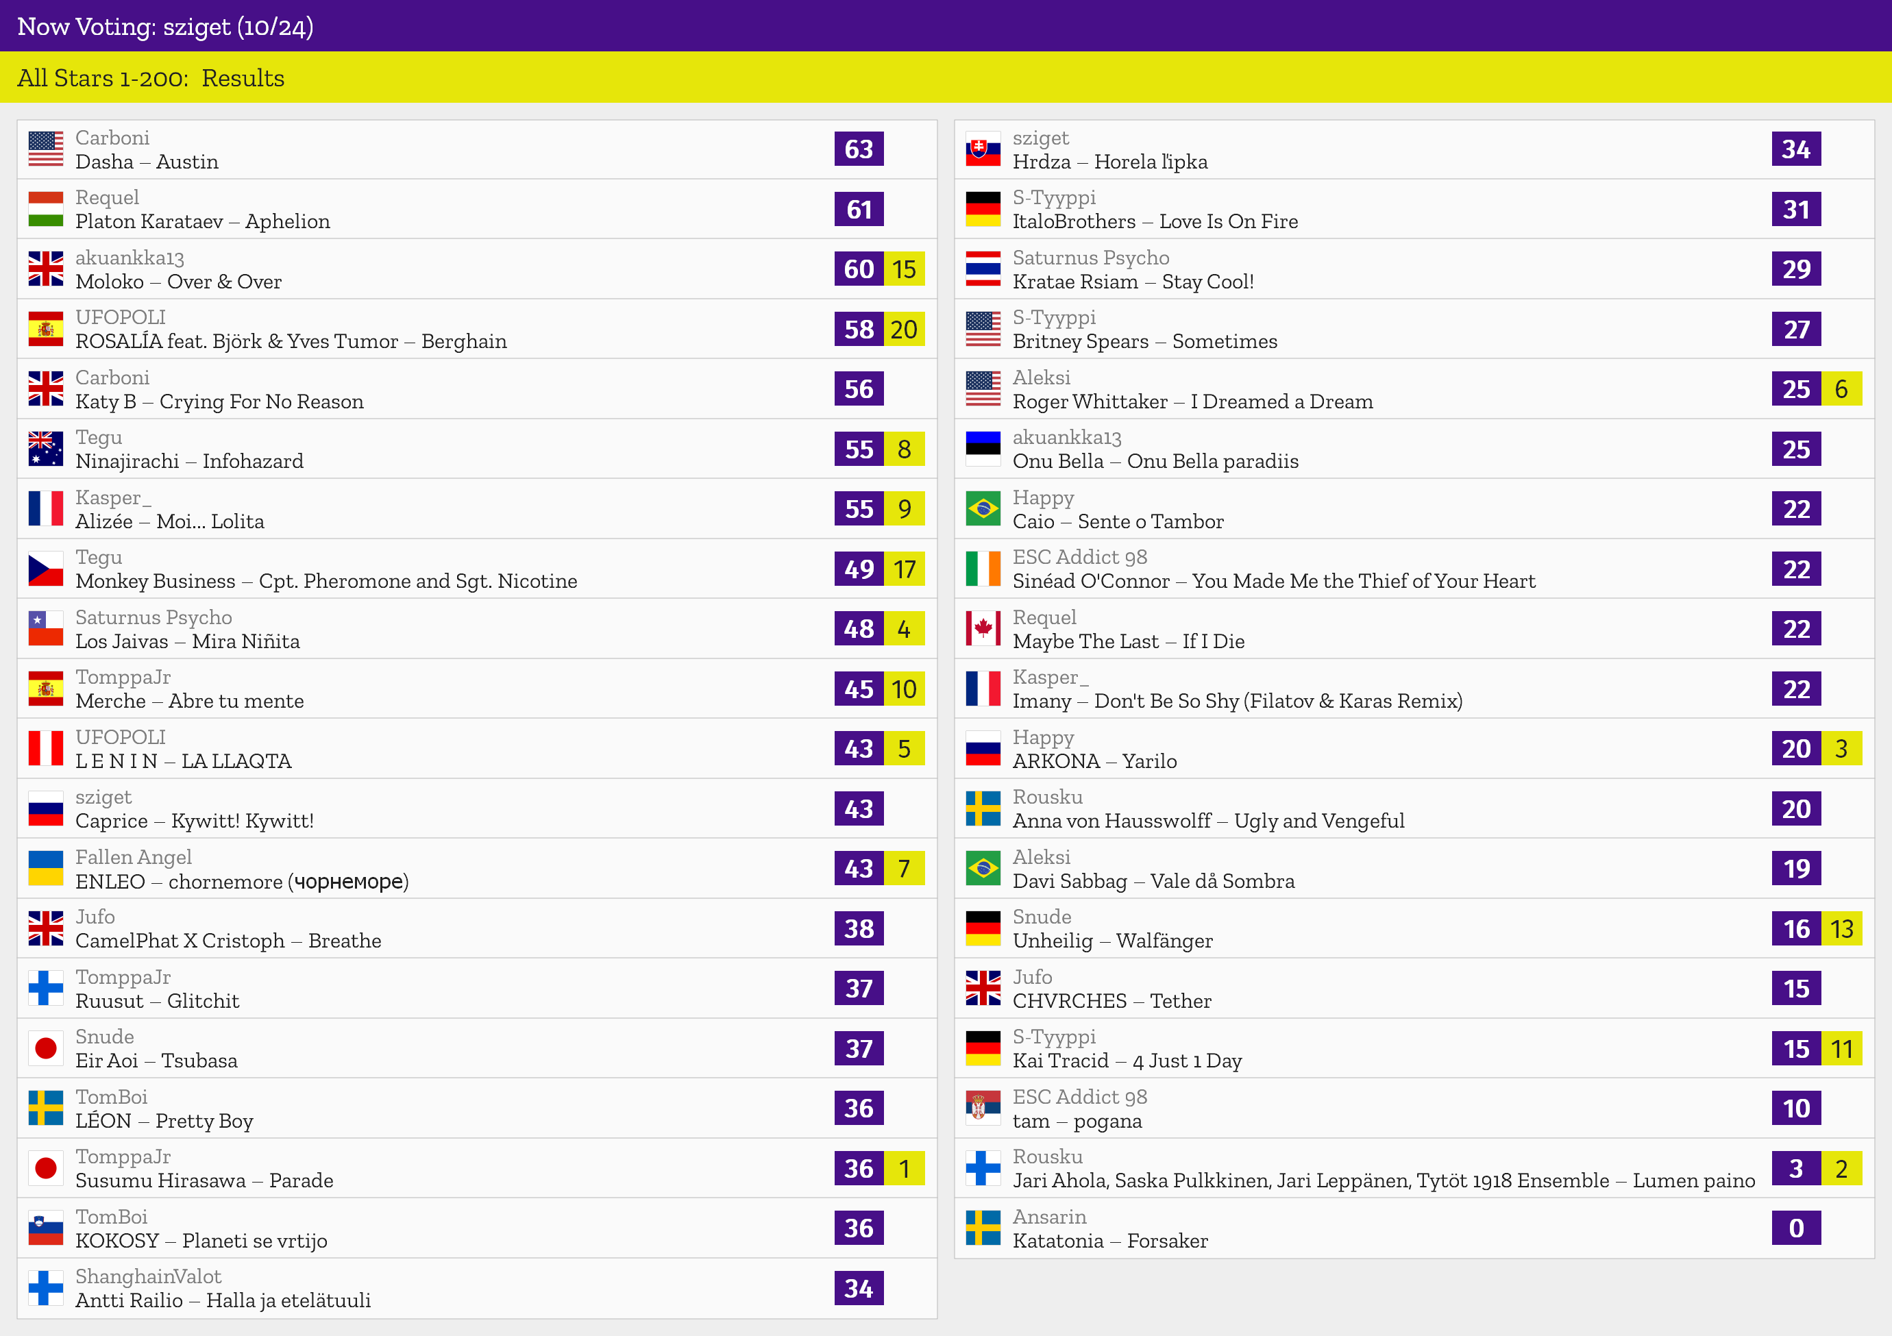Click the purple score 0 for Katatonia – Forsaker

[x=1797, y=1228]
